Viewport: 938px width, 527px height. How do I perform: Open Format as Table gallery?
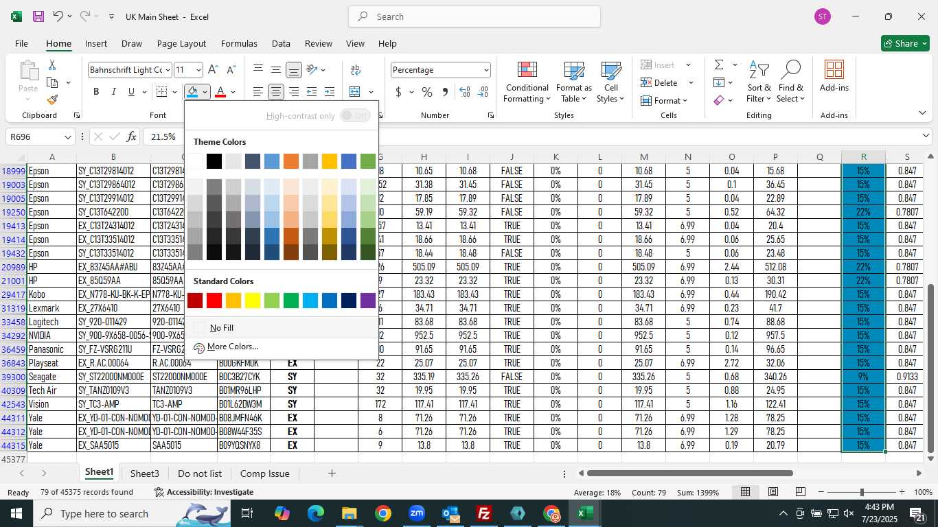click(x=573, y=82)
